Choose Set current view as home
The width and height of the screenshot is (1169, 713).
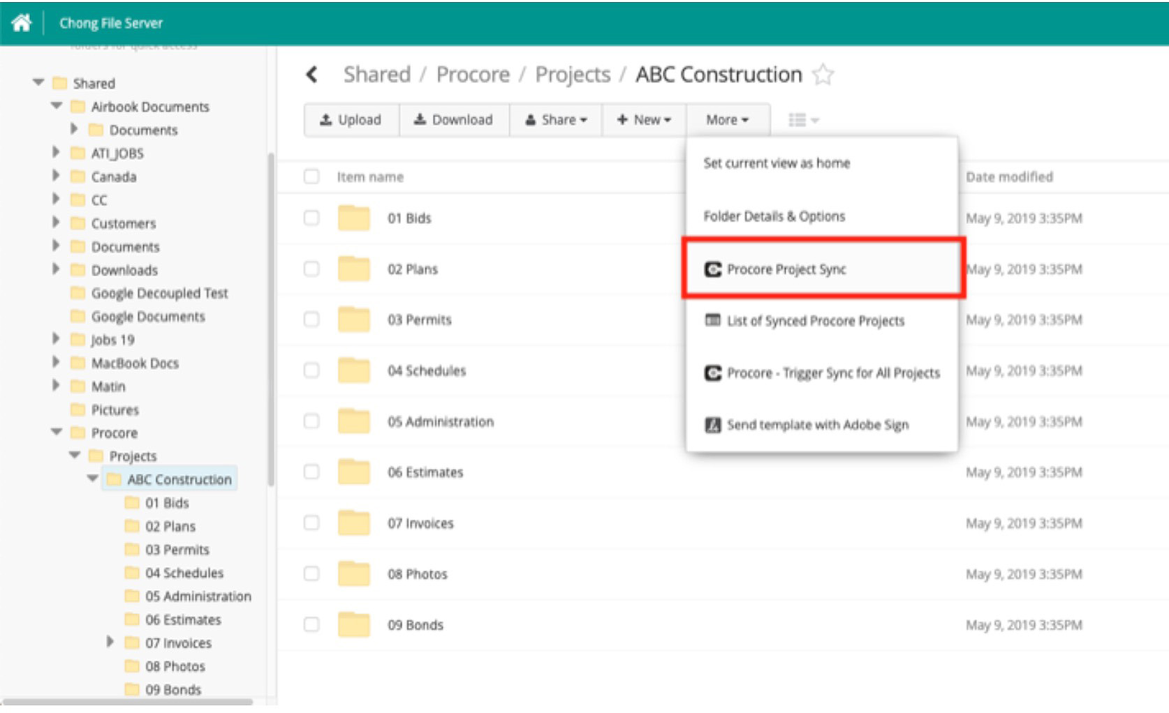point(777,163)
